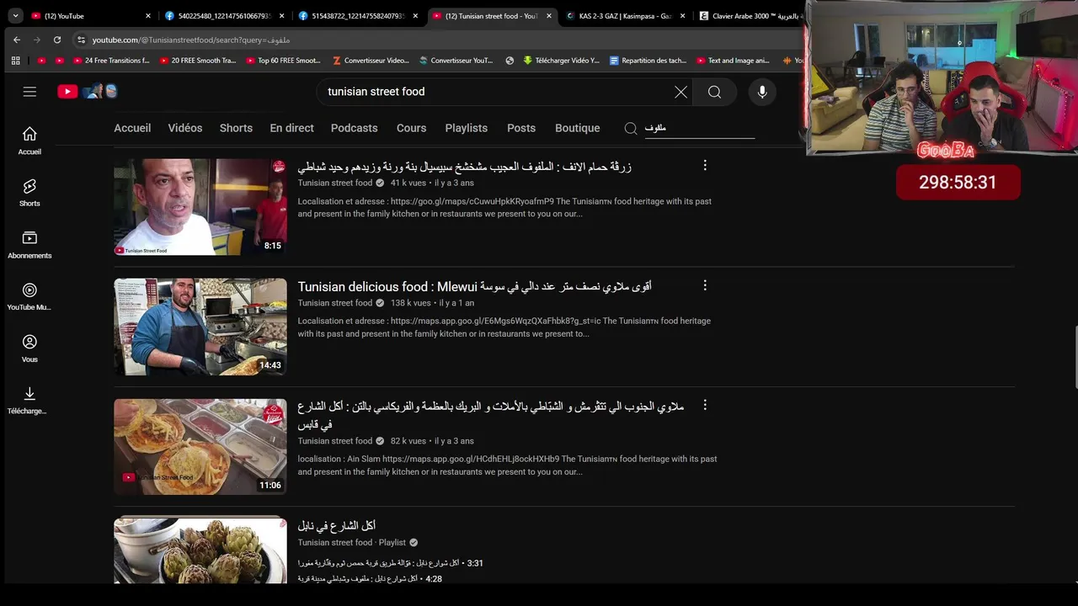Open the channel's Posts tab
Screen dimensions: 1078x606
point(521,128)
